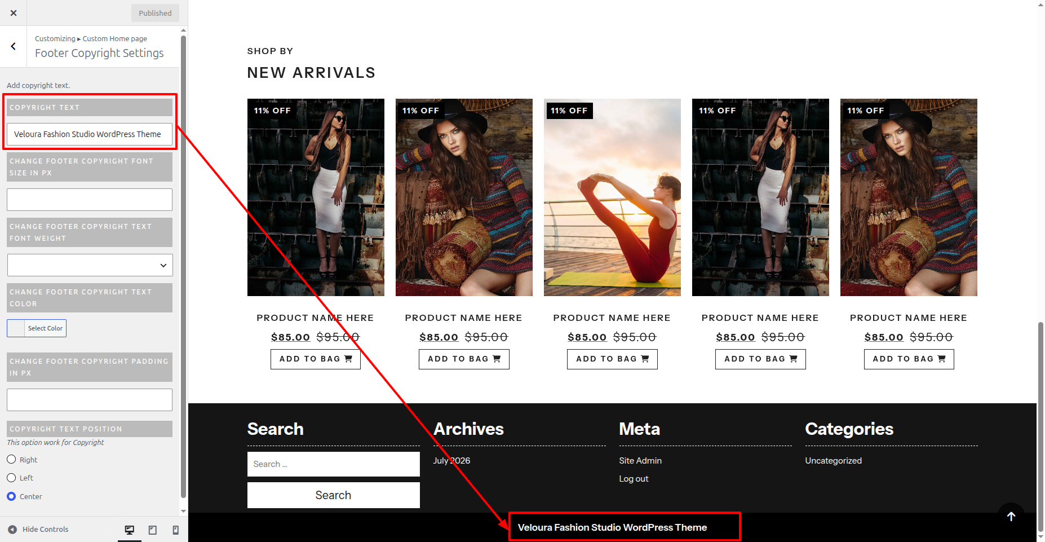Click the fourth Product Name Here title
This screenshot has height=542, width=1045.
(x=760, y=318)
